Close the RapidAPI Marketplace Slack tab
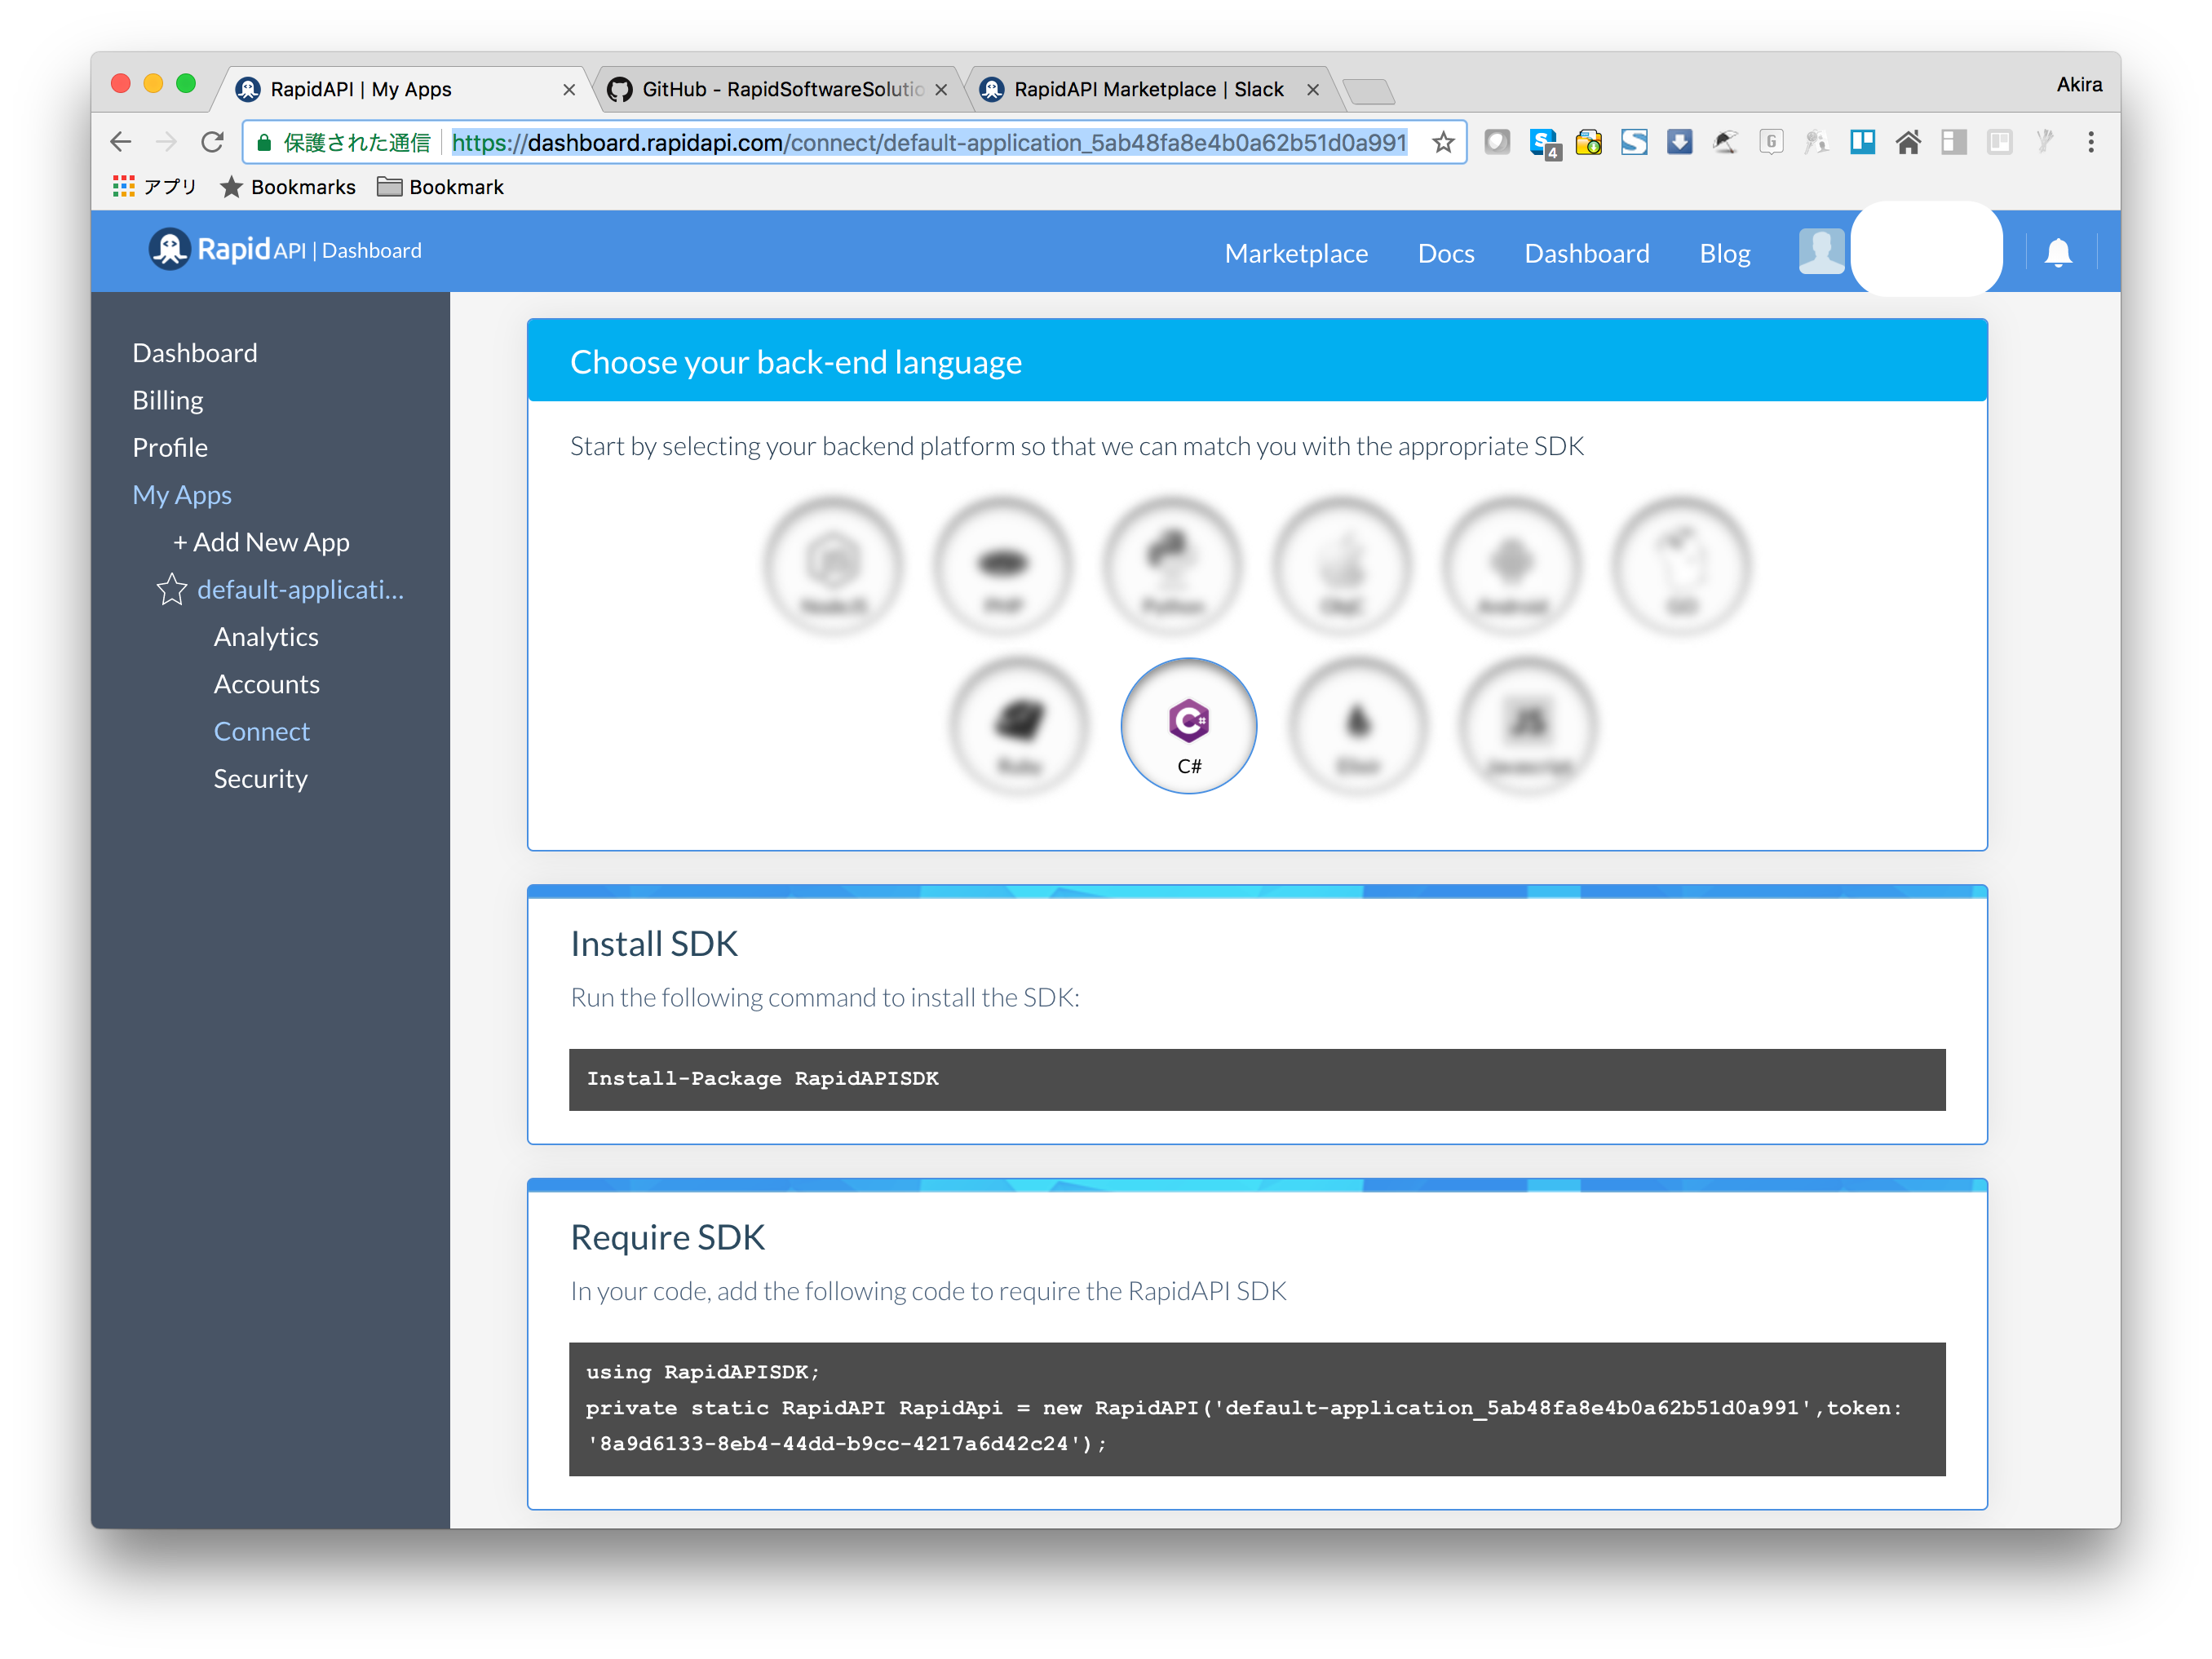 [1313, 90]
